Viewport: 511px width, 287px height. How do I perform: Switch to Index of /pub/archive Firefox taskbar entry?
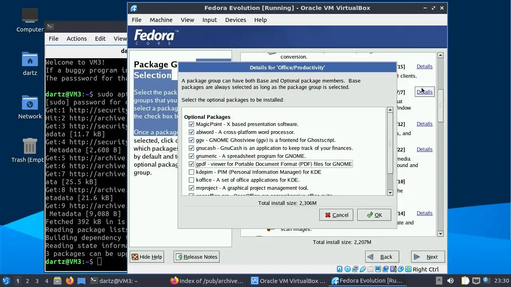(207, 281)
